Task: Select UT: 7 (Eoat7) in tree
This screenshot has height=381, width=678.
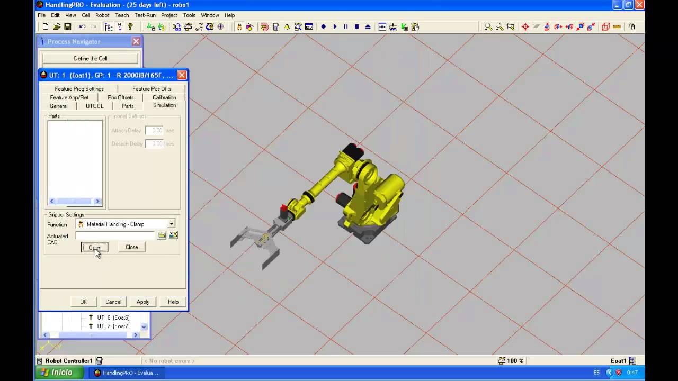Action: [x=113, y=326]
